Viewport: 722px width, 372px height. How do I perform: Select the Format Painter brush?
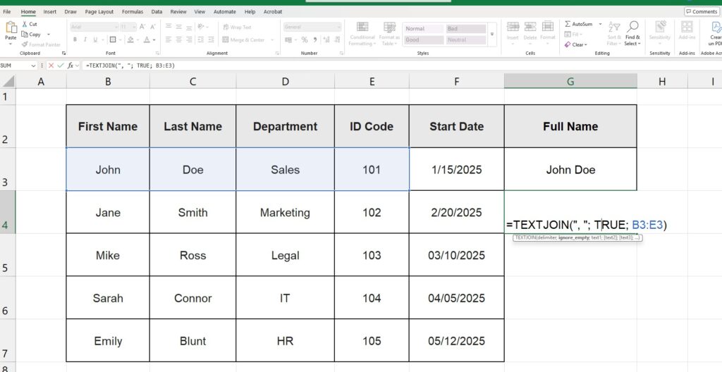click(x=25, y=44)
